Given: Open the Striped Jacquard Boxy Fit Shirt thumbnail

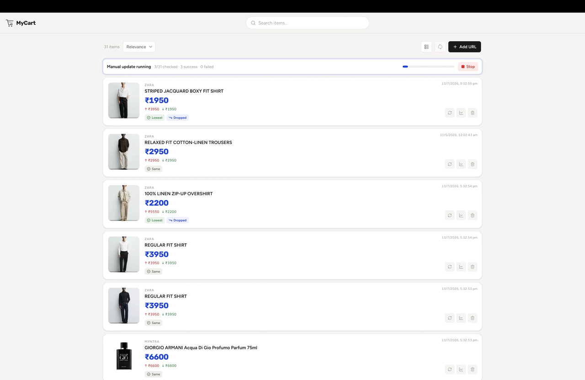Looking at the screenshot, I should (124, 100).
